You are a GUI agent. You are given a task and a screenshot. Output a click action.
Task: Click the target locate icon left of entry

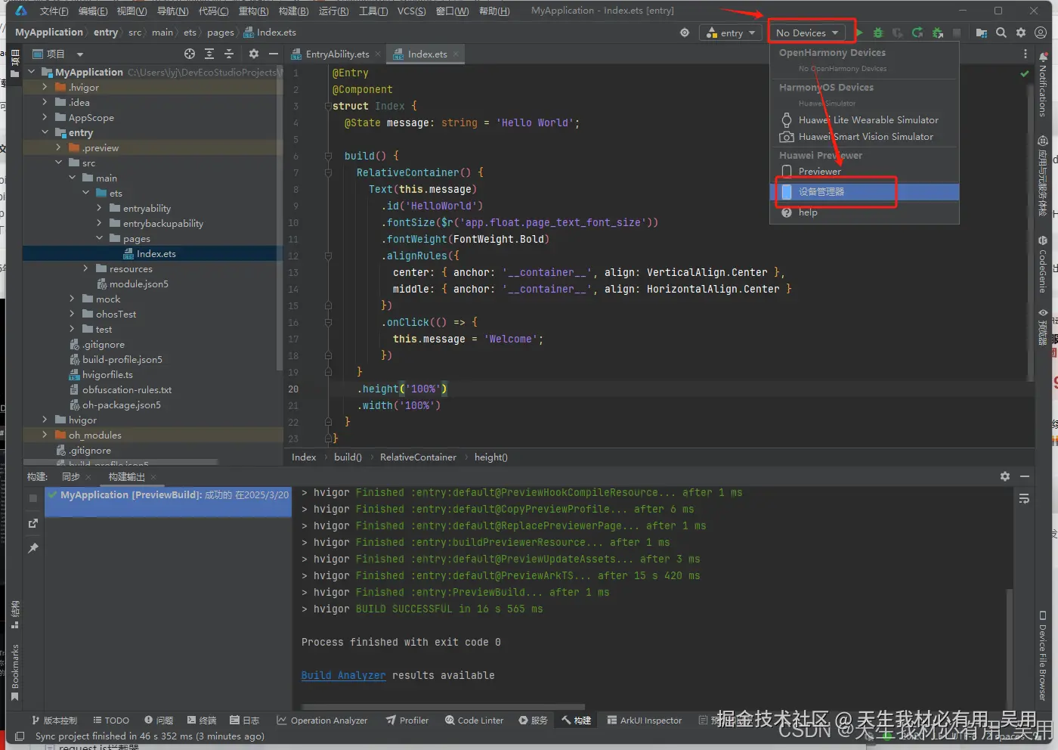685,33
